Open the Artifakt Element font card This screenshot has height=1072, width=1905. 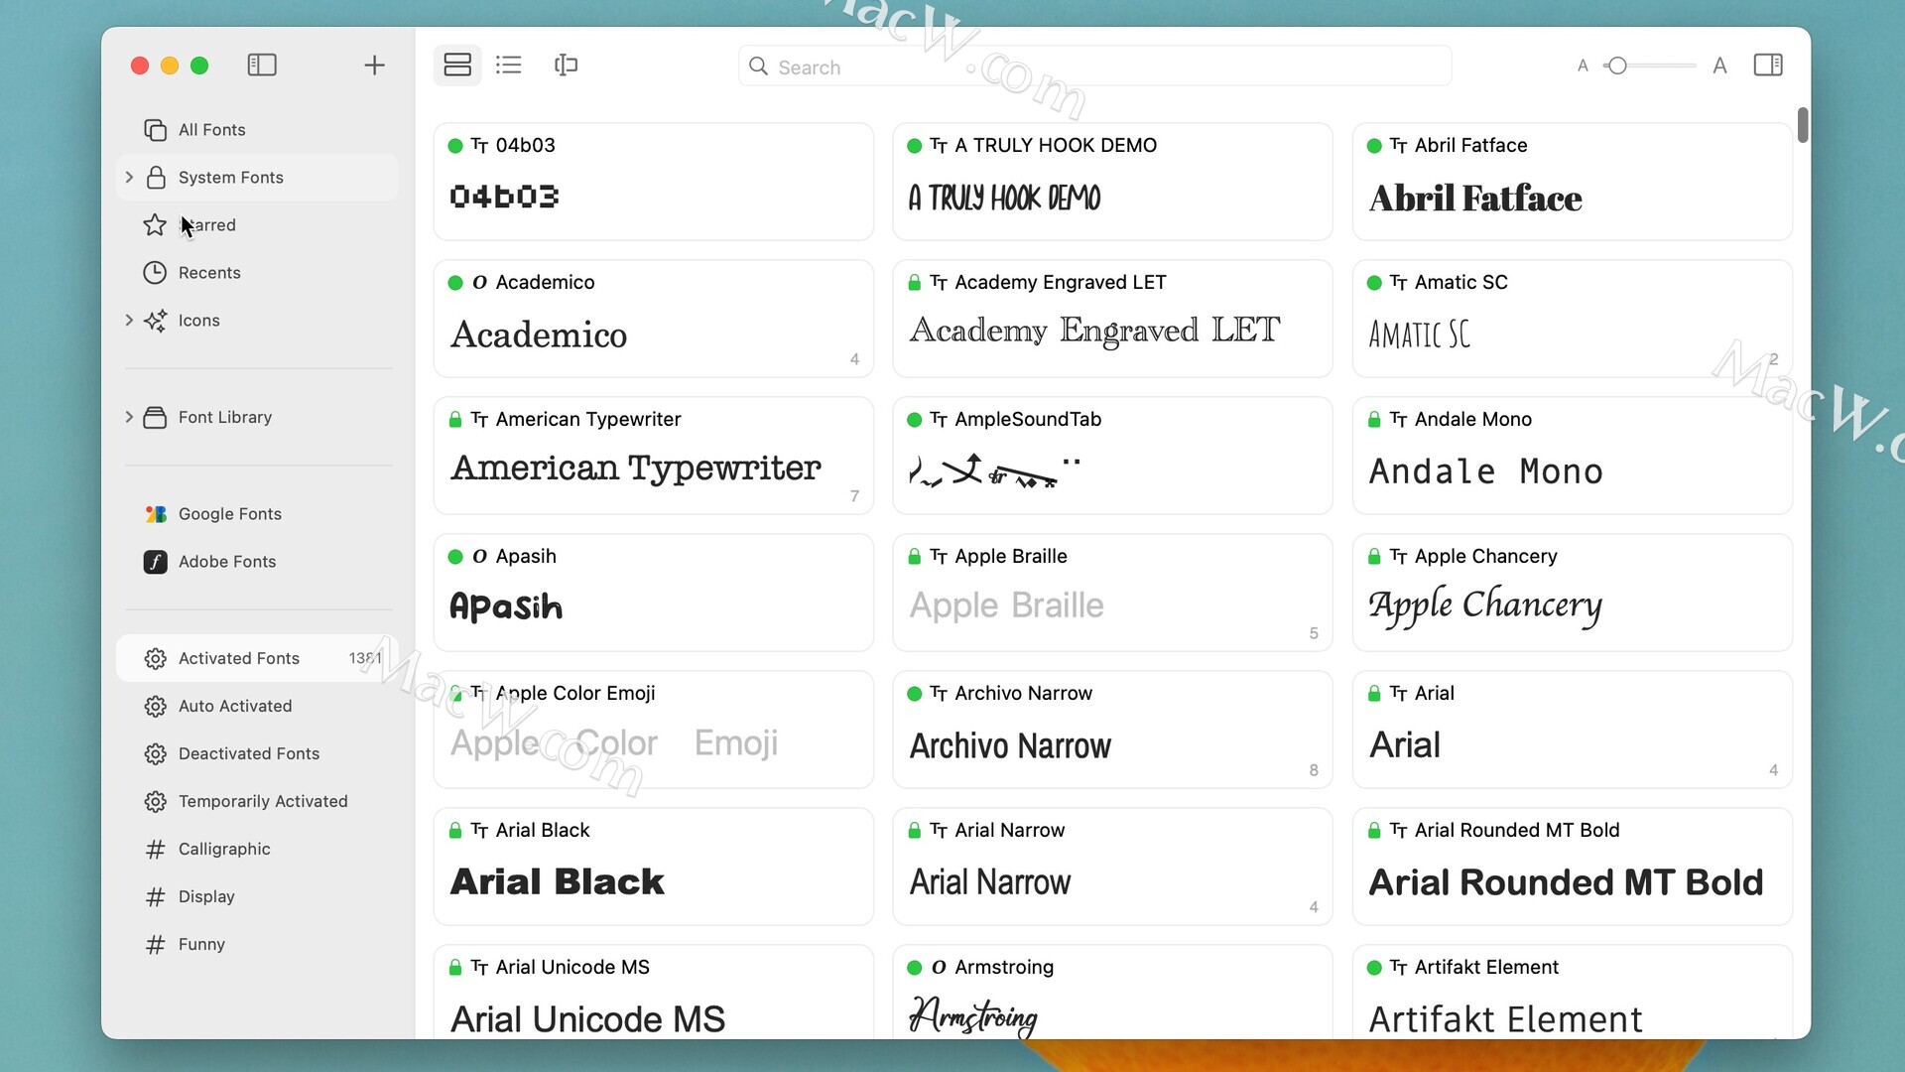point(1573,993)
